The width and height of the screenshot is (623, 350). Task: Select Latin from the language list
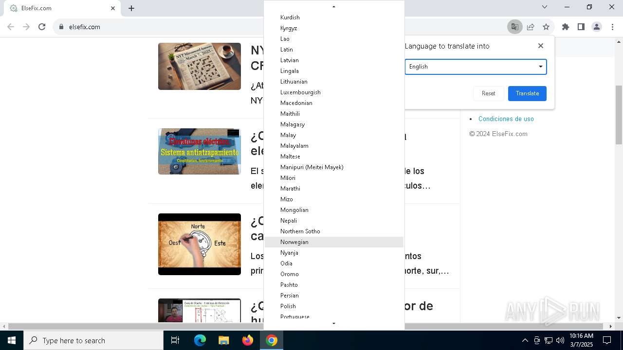334,50
